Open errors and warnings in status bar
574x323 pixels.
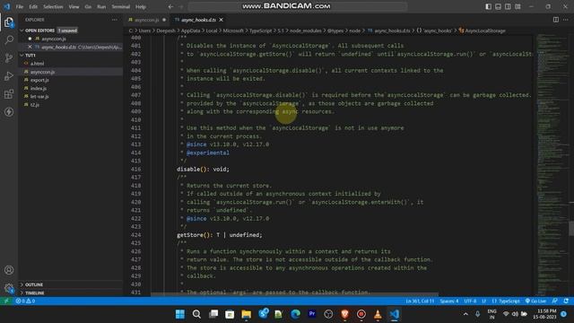(x=25, y=301)
